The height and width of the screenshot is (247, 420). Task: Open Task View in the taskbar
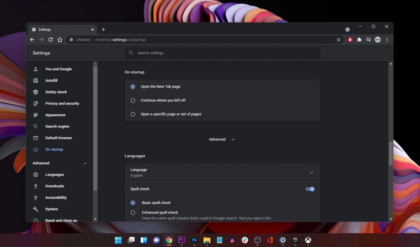pyautogui.click(x=131, y=240)
